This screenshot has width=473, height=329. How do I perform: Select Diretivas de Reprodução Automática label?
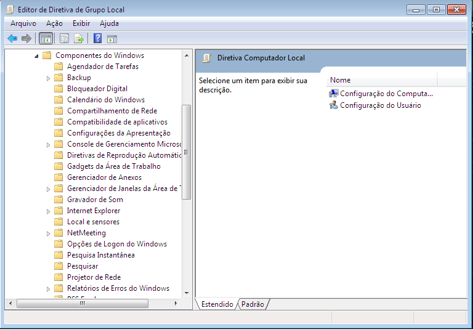point(124,155)
